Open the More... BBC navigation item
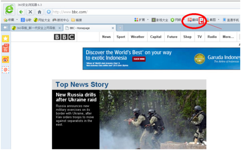Image resolution: width=241 pixels, height=151 pixels. tap(228, 37)
